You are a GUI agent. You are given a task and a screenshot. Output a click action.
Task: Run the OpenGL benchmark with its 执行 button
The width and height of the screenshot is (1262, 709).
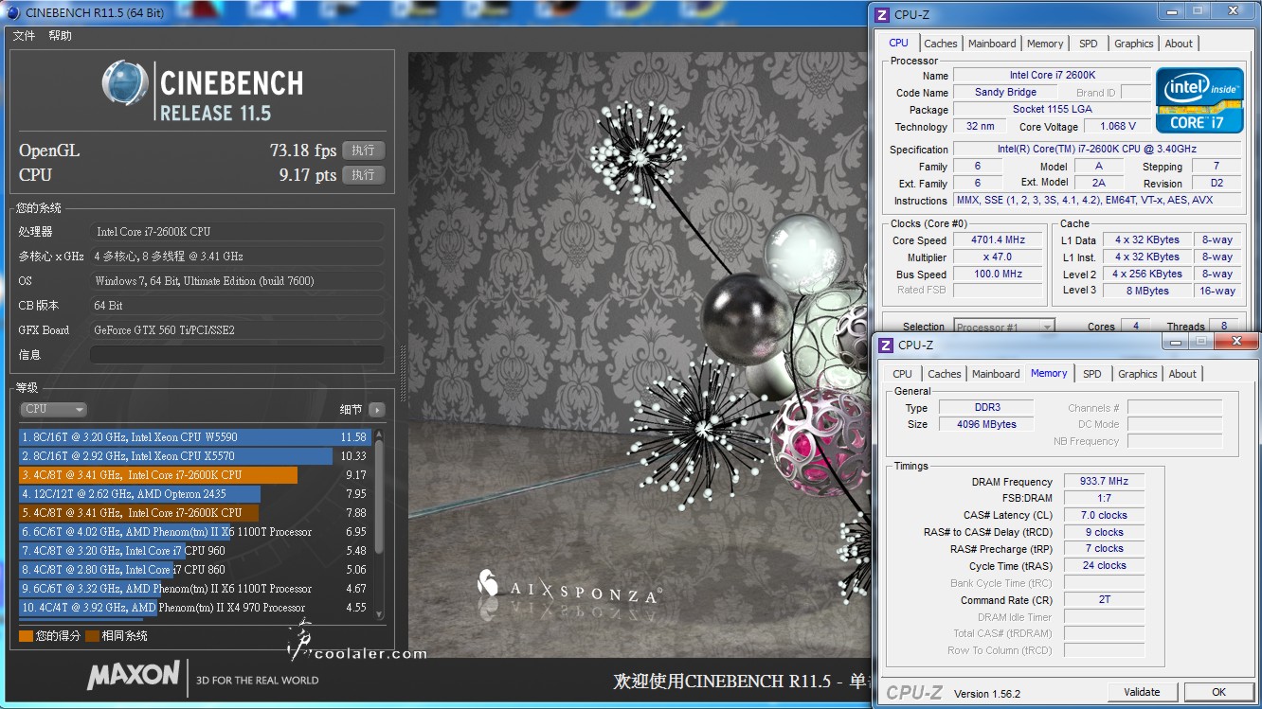point(364,151)
